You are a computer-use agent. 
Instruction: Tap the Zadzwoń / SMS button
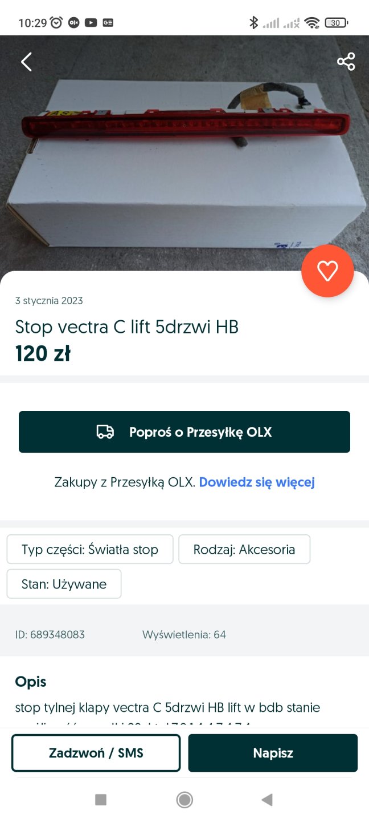tap(96, 753)
